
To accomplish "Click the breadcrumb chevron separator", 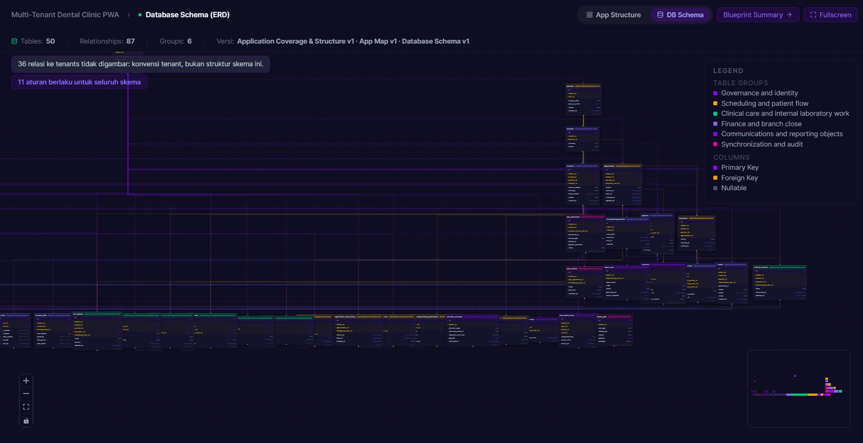I will [128, 15].
